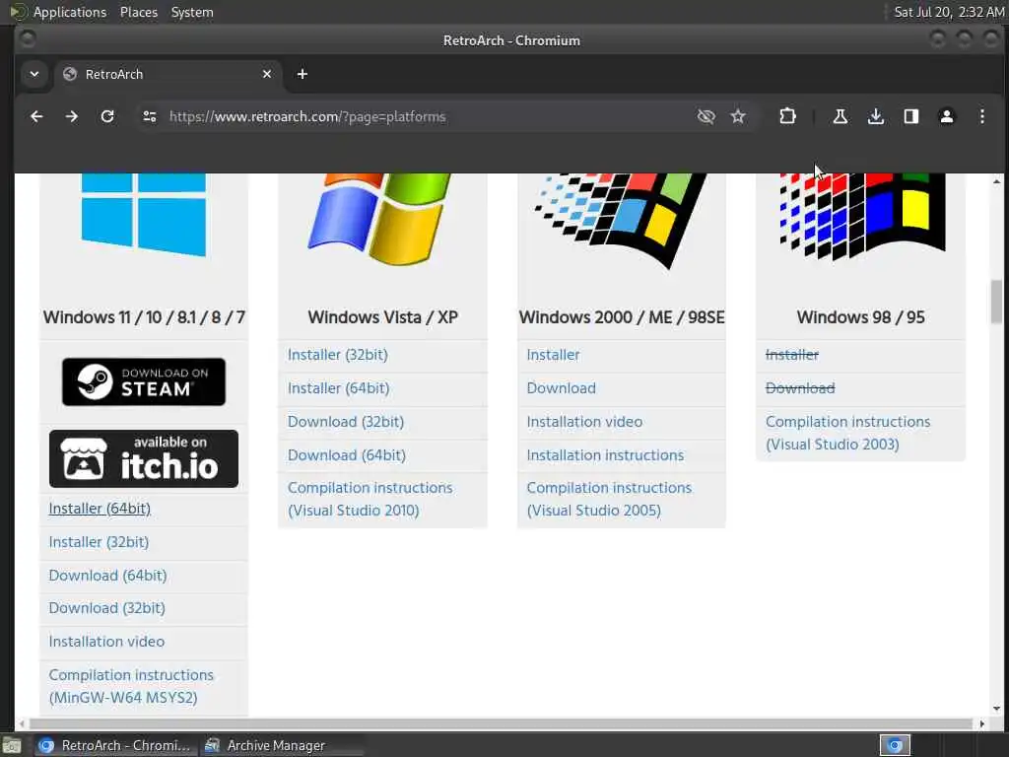1009x757 pixels.
Task: Open the System menu
Action: tap(192, 12)
